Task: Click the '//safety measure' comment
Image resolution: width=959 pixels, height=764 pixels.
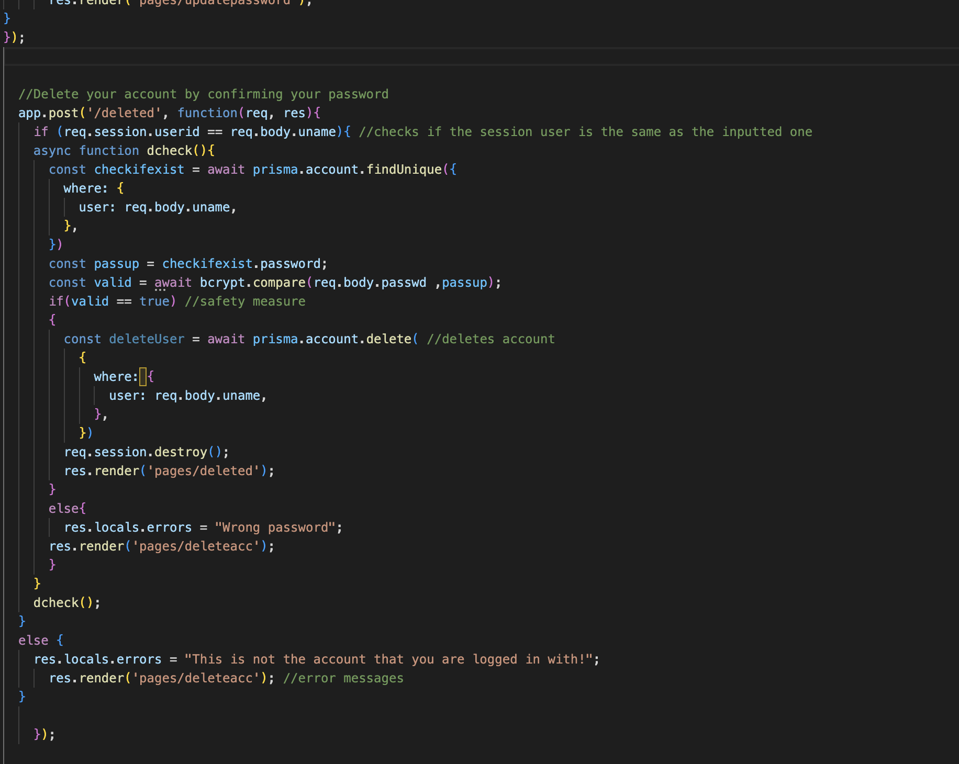Action: (244, 301)
